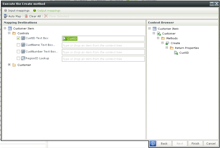Click the Create method icon
Image resolution: width=220 pixels, height=148 pixels.
click(x=167, y=43)
